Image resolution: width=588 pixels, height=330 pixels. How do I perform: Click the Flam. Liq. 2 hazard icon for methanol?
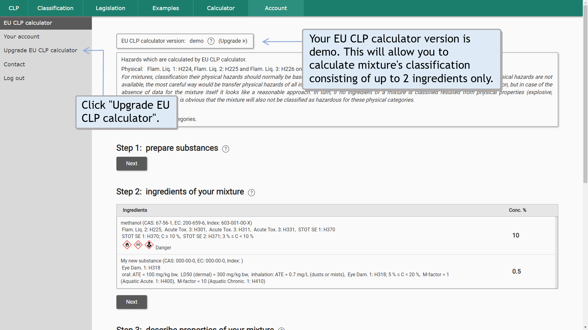127,244
